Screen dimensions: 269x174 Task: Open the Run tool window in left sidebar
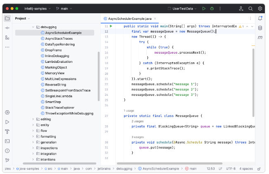7,122
